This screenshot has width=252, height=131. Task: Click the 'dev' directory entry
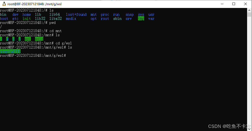(x=15, y=15)
